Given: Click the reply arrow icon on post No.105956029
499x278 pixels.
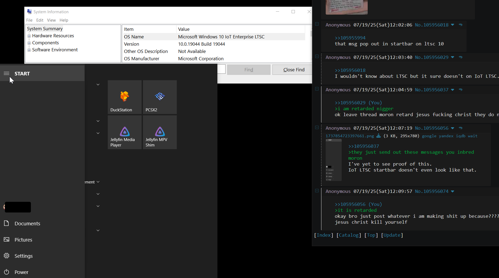Looking at the screenshot, I should pos(461,57).
